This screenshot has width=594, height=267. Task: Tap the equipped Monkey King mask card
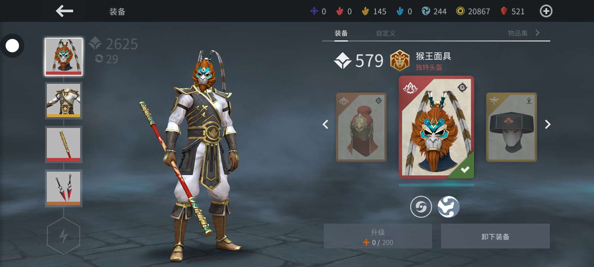click(436, 127)
